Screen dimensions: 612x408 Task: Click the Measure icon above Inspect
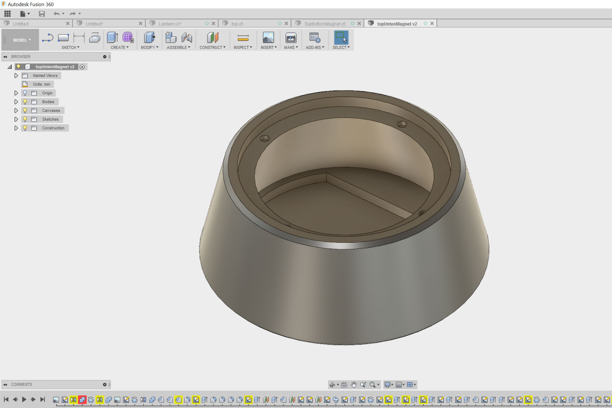[243, 38]
